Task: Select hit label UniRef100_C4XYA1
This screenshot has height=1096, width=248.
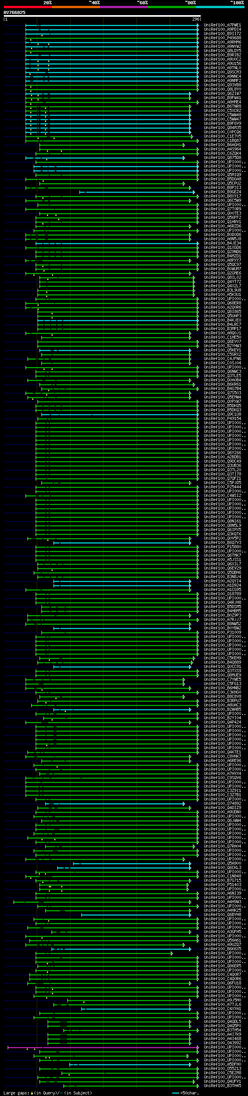Action: (222, 1009)
